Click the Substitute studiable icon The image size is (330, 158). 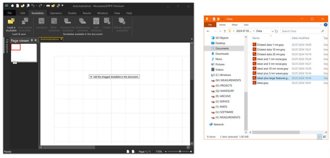[41, 21]
